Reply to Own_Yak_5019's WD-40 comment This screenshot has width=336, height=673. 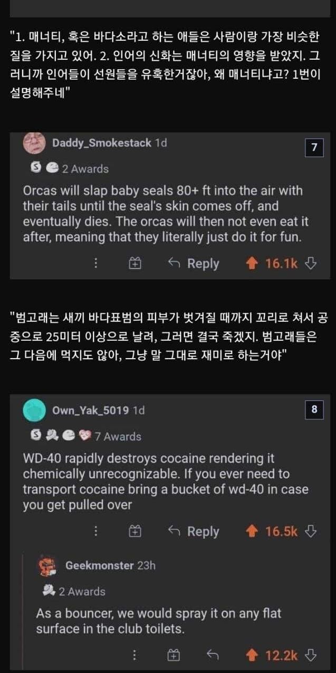click(x=194, y=531)
